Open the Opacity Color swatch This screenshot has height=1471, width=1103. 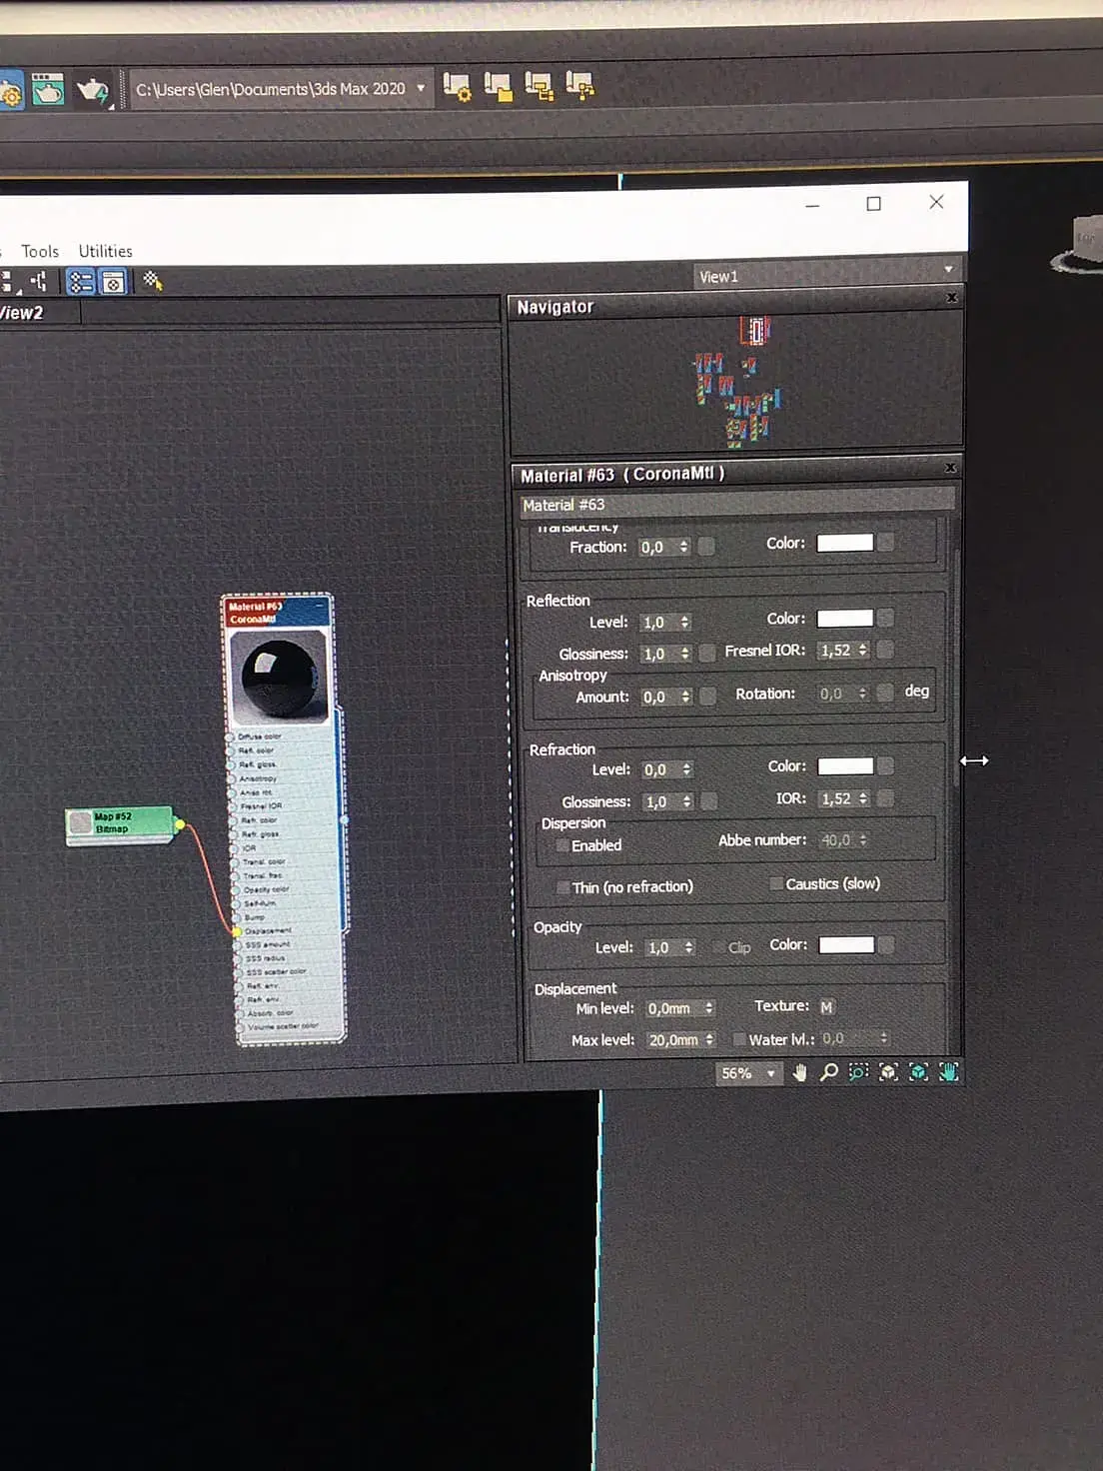tap(846, 945)
